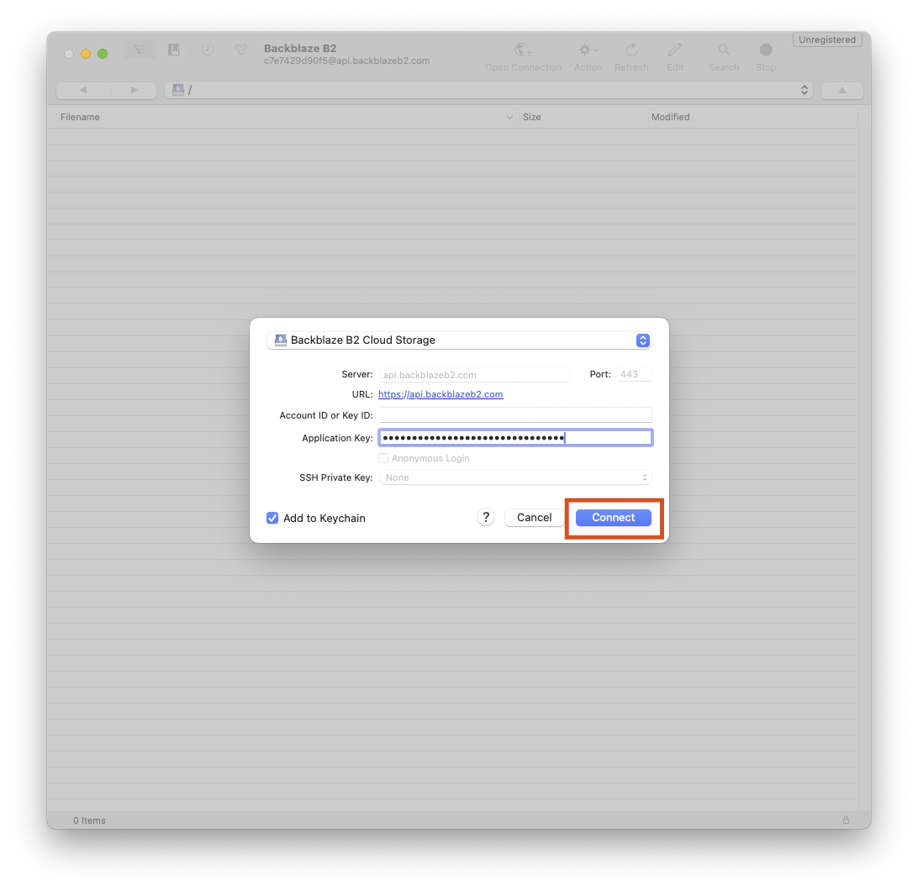This screenshot has height=891, width=918.
Task: Open the Action gear menu
Action: (x=588, y=50)
